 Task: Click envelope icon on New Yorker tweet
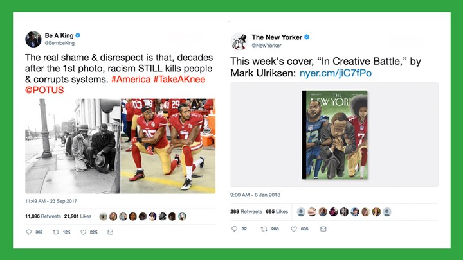point(323,229)
